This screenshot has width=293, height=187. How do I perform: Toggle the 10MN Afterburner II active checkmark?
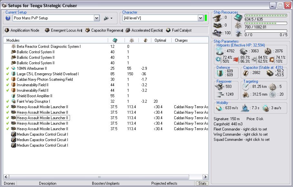point(7,68)
